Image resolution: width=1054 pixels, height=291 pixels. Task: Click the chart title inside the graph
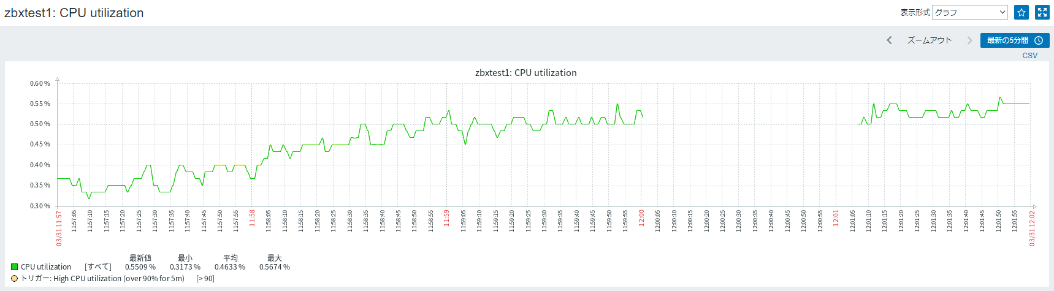[x=525, y=73]
